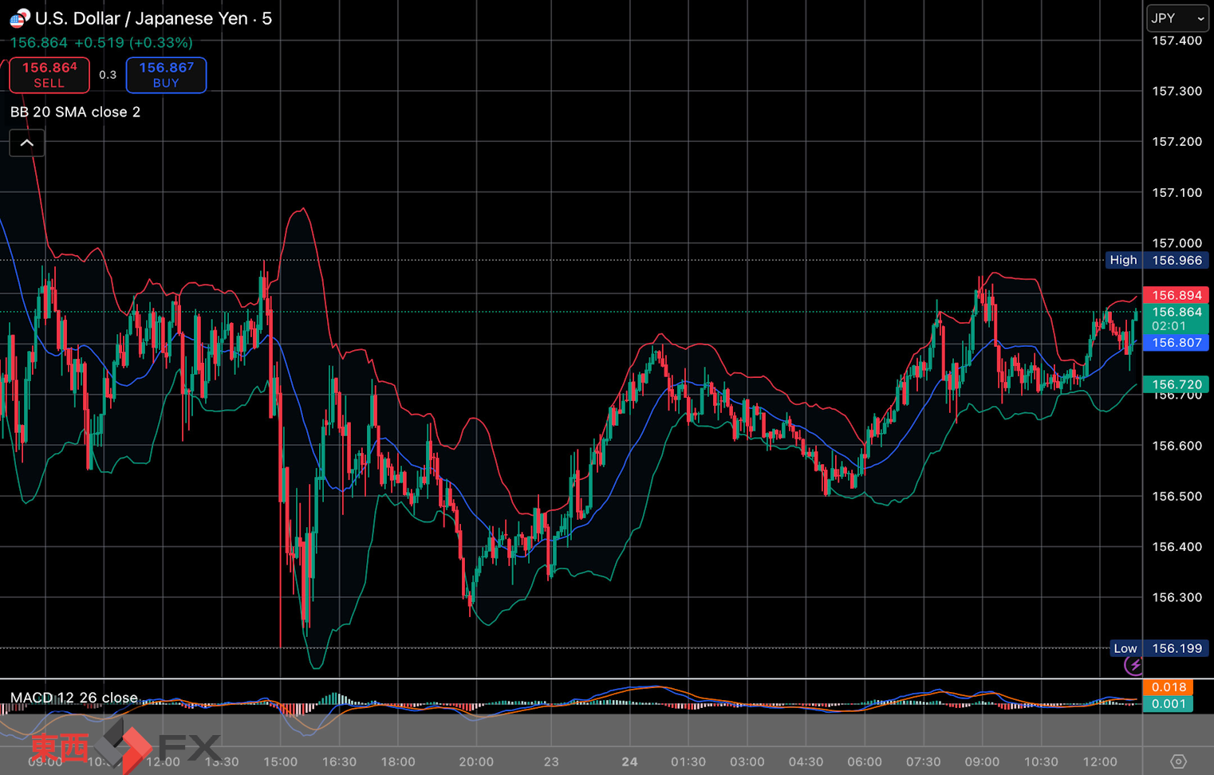This screenshot has width=1214, height=775.
Task: Click the High 156.966 price marker
Action: point(1157,260)
